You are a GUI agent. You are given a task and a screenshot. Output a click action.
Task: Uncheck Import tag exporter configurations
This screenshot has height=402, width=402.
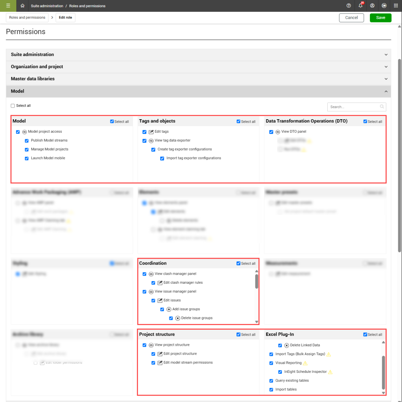[x=162, y=158]
